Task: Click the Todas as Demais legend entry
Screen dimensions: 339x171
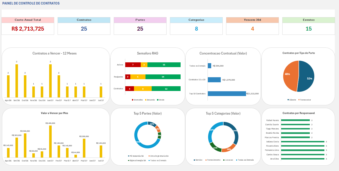Action: pyautogui.click(x=244, y=160)
